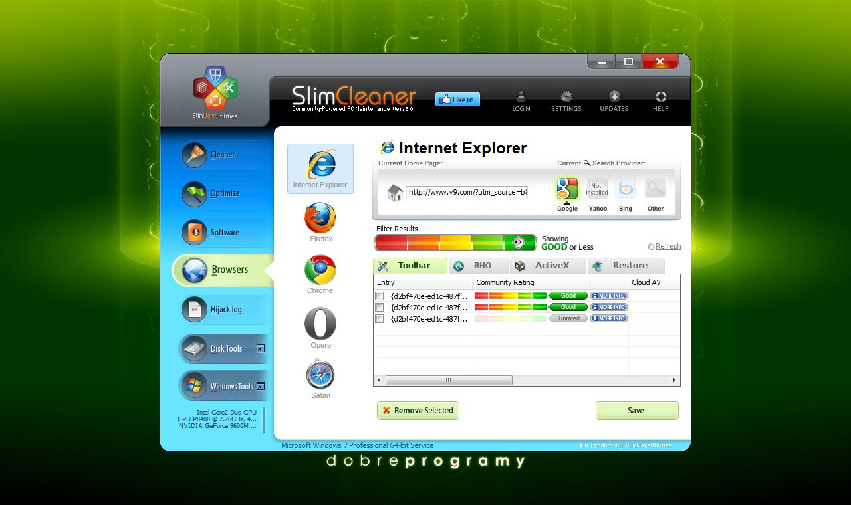The width and height of the screenshot is (851, 505).
Task: Click Remove Selected button
Action: point(418,411)
